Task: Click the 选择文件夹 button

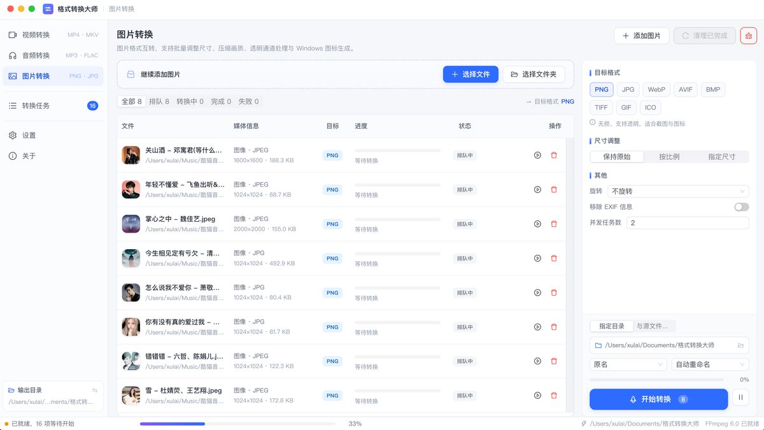Action: click(x=534, y=75)
